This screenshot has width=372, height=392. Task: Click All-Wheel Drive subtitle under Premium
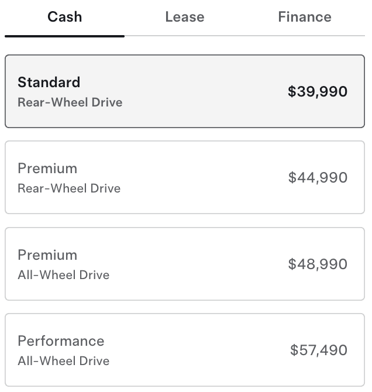coord(64,275)
